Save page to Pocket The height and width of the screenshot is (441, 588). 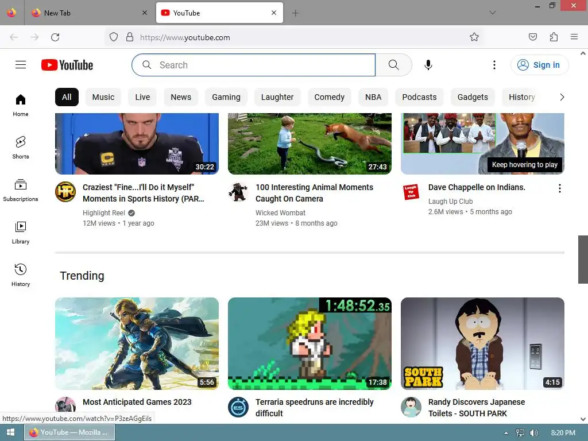click(x=533, y=37)
